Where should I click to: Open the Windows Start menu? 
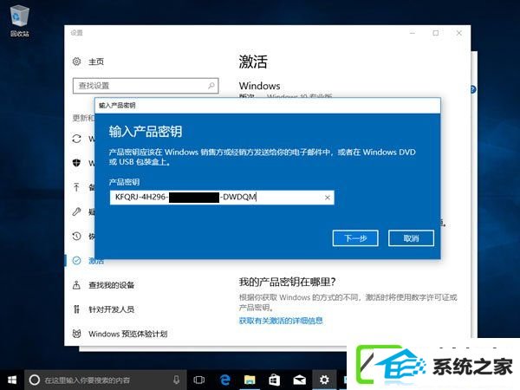(12, 380)
